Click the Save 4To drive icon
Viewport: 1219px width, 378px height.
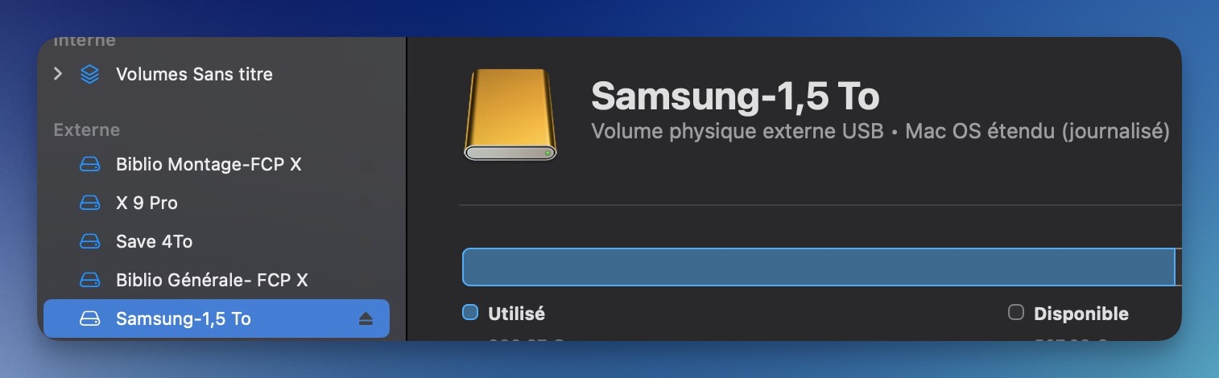pos(89,242)
